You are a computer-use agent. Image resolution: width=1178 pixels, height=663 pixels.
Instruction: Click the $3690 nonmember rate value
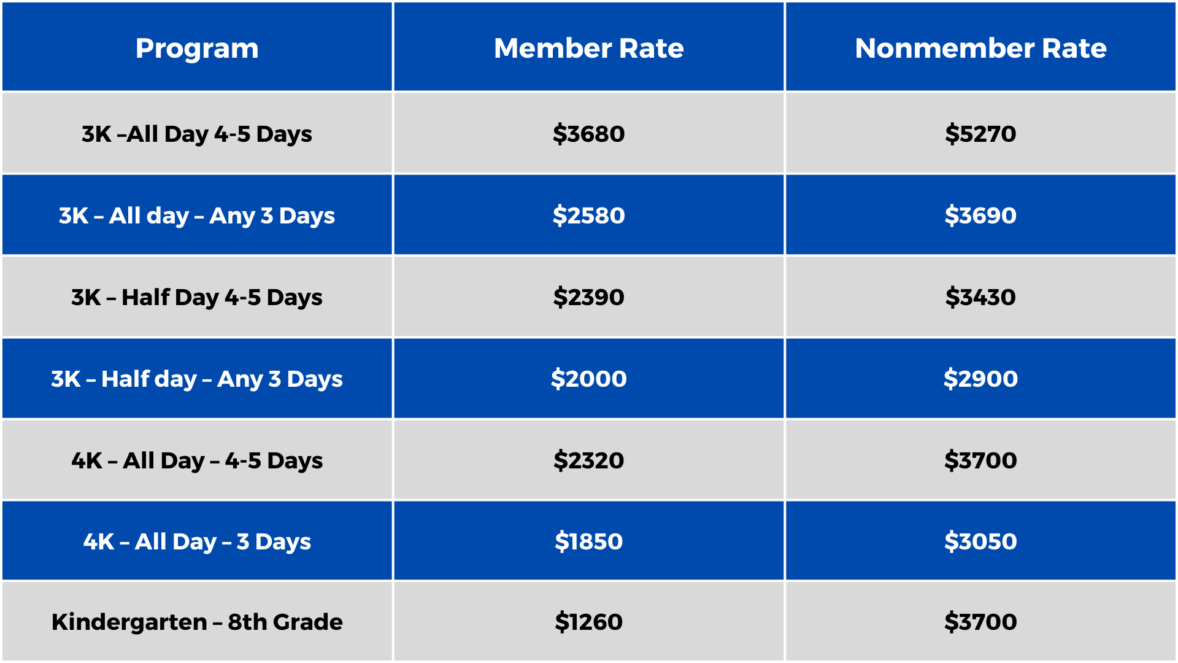[x=980, y=215]
